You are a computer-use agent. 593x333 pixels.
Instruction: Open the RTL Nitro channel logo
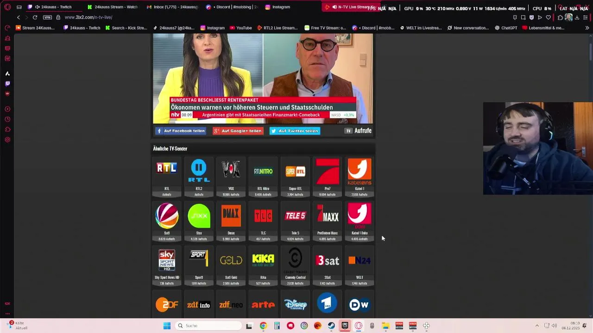tap(263, 171)
